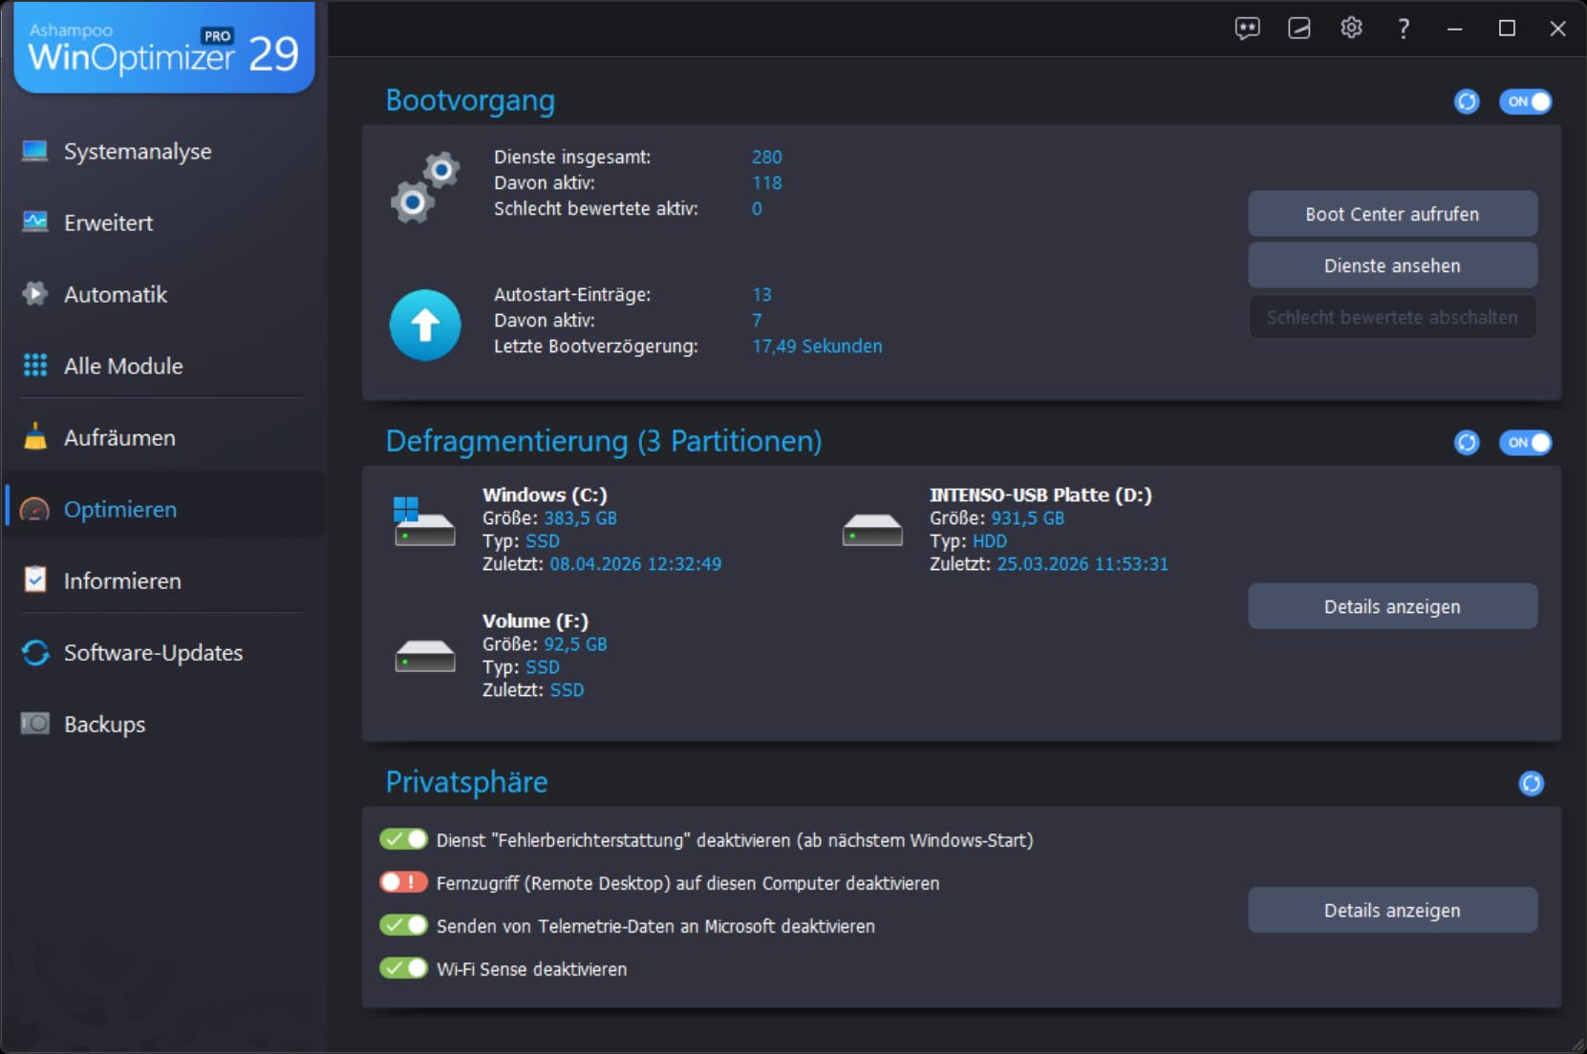Click Autostart-Einträge value 13
This screenshot has width=1587, height=1054.
[x=761, y=294]
